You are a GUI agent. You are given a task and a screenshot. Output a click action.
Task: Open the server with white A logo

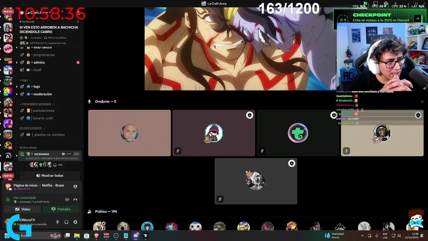click(8, 156)
